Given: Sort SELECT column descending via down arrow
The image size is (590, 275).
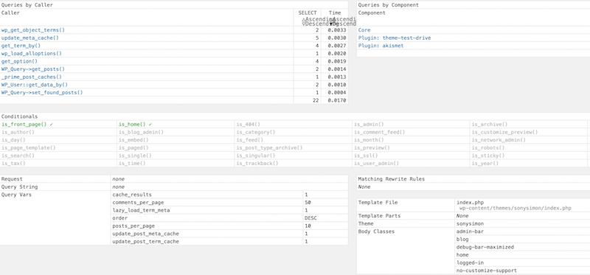Looking at the screenshot, I should tap(303, 24).
